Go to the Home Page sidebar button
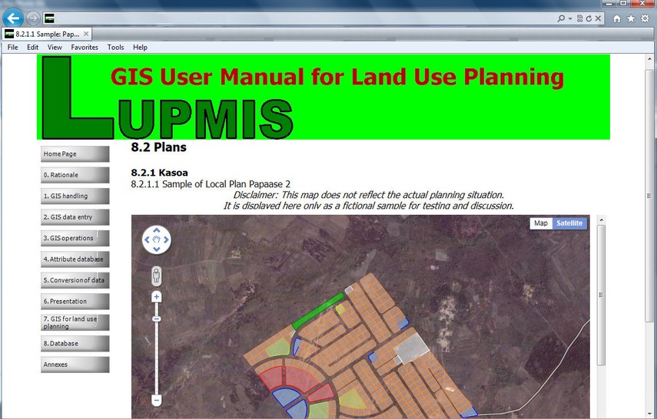Image resolution: width=657 pixels, height=419 pixels. click(x=75, y=154)
